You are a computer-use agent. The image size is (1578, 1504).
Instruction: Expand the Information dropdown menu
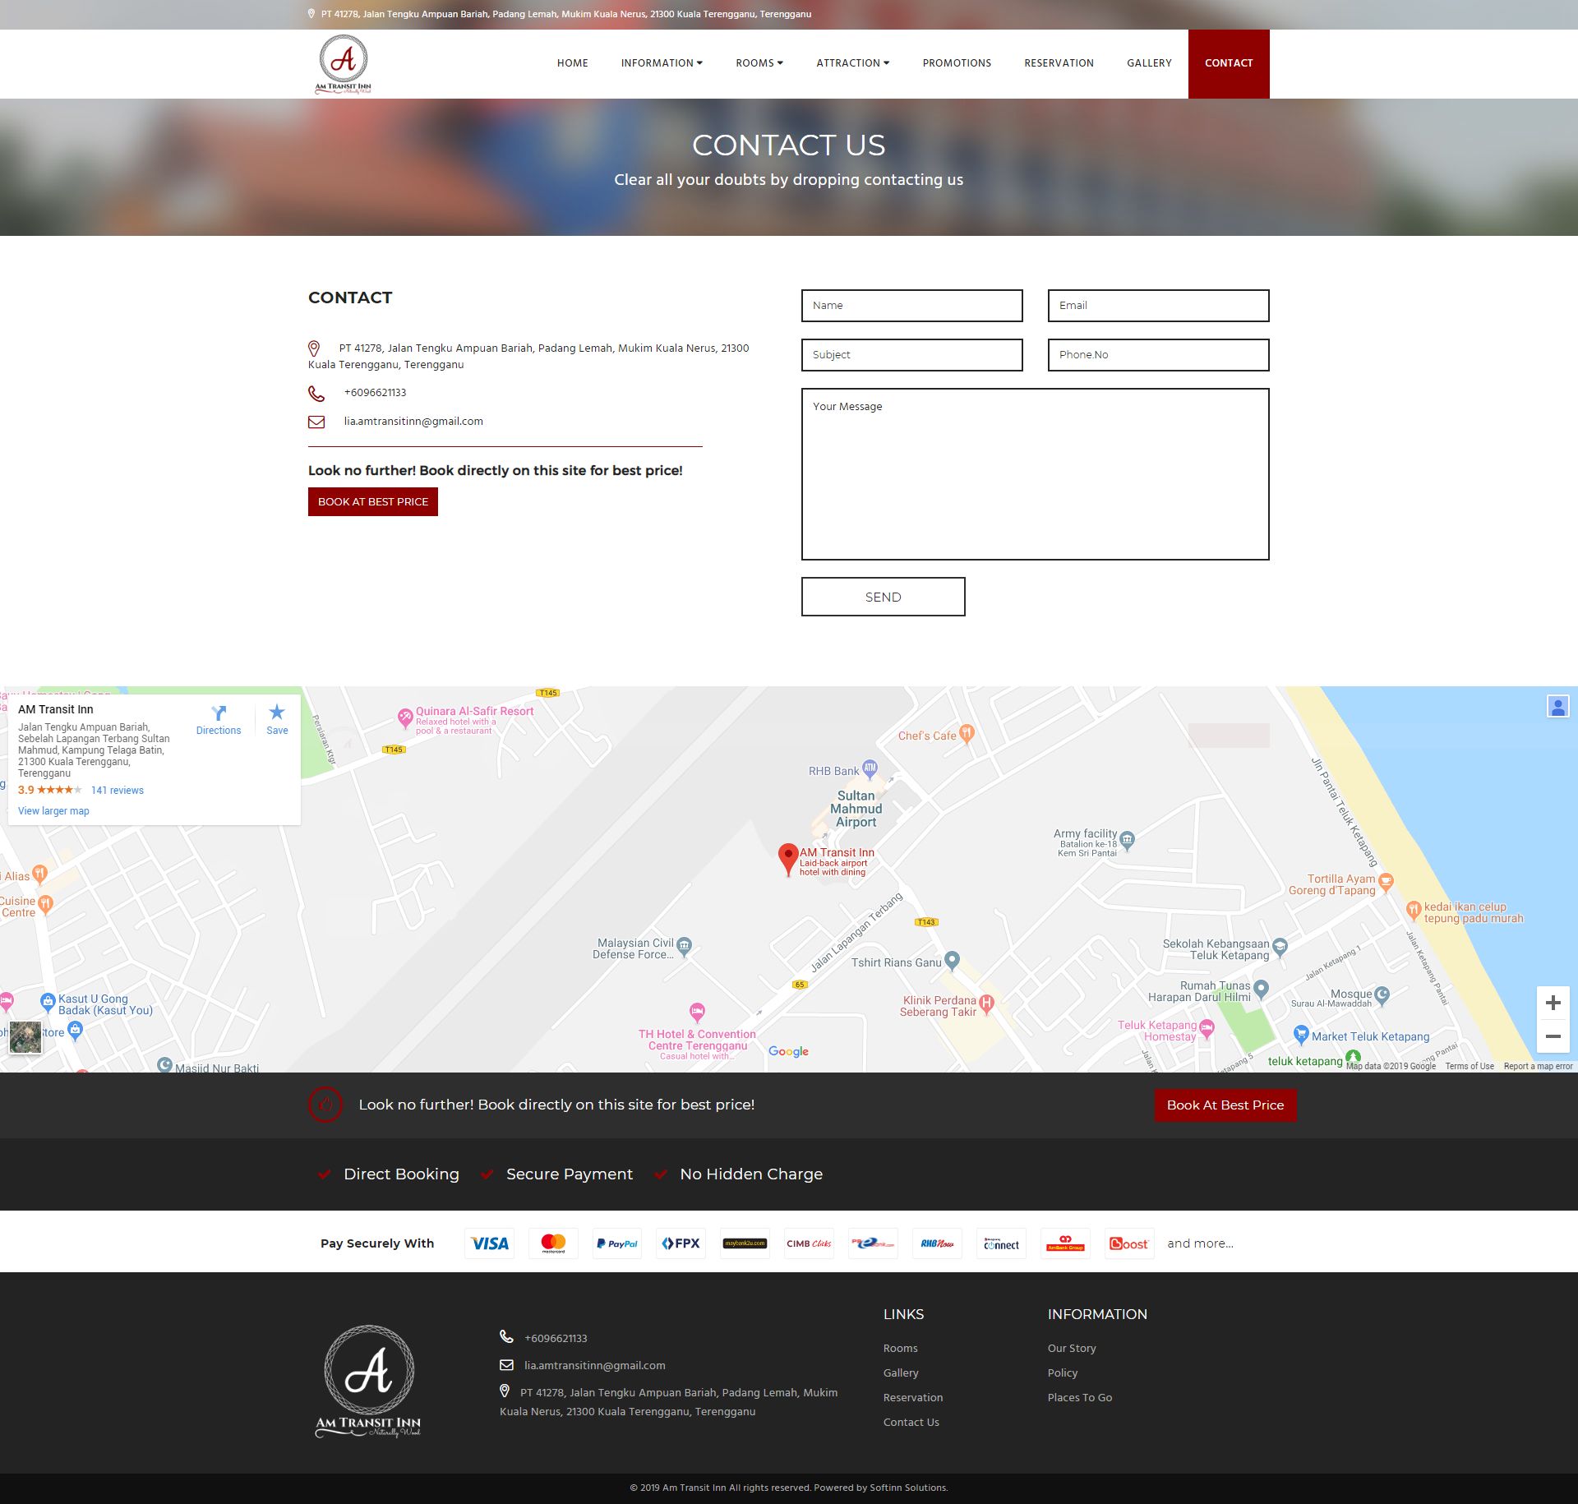pos(662,63)
